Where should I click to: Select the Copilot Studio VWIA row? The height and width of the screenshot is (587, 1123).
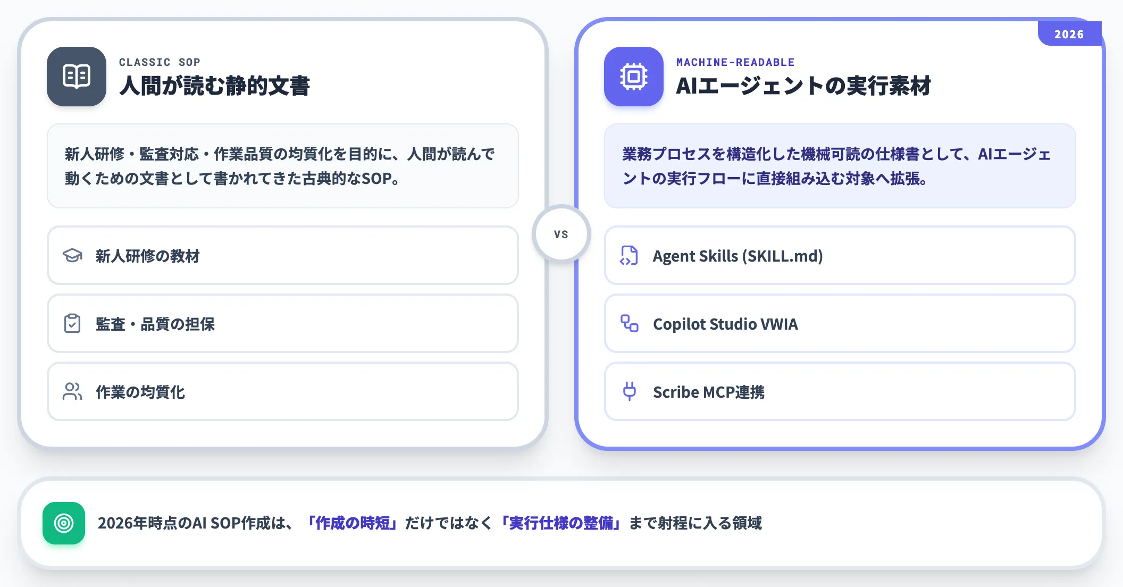pyautogui.click(x=840, y=323)
